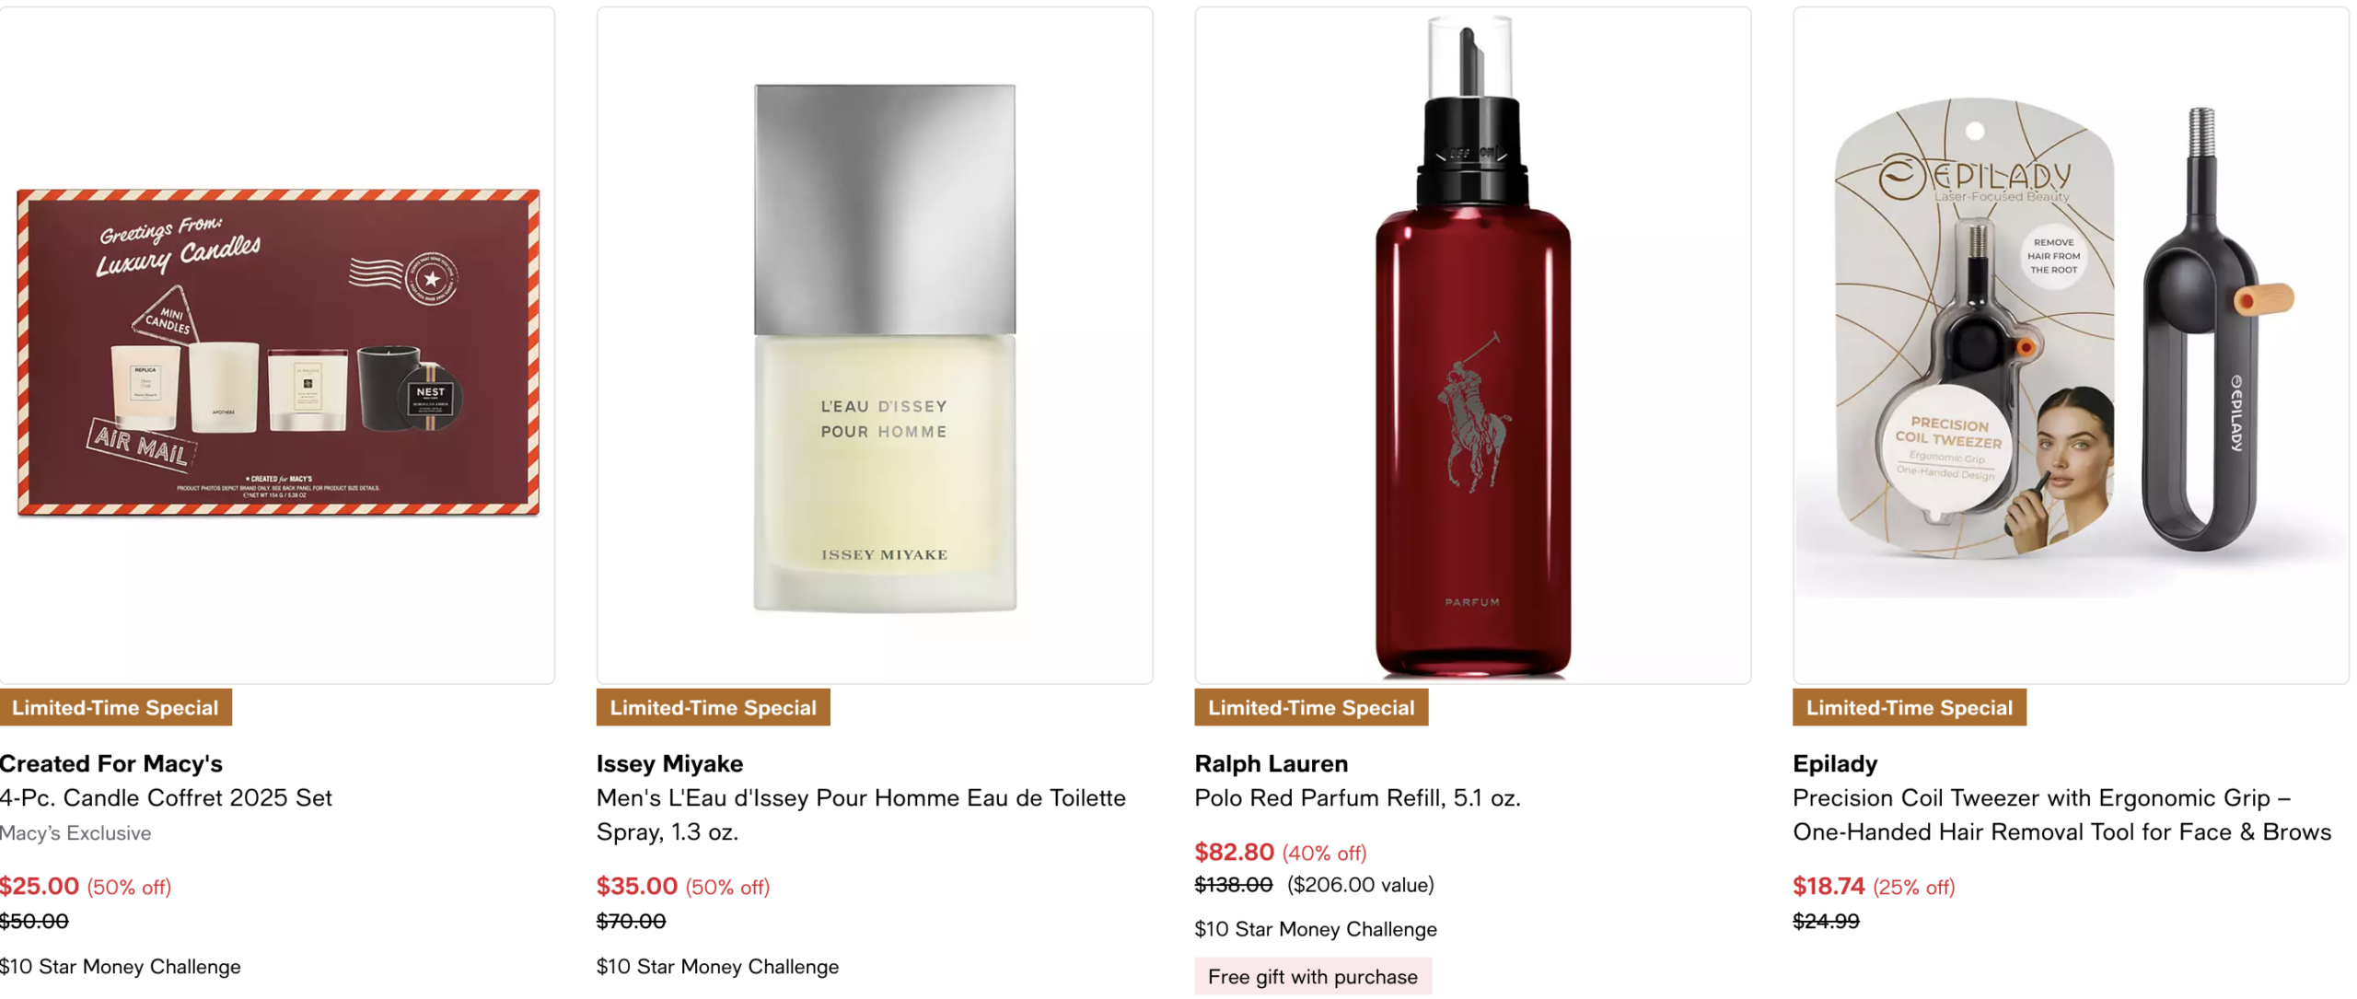Click Limited-Time Special badge under Epilady tweezer
Image resolution: width=2357 pixels, height=999 pixels.
[x=1910, y=707]
